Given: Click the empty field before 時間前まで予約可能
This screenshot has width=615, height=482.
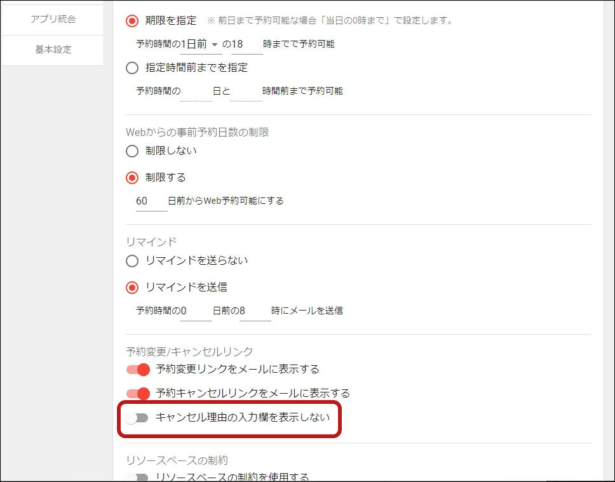Looking at the screenshot, I should point(246,91).
